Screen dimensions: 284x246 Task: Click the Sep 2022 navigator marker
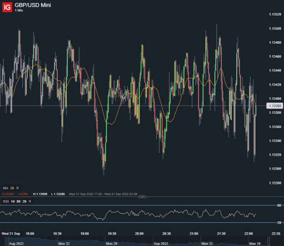(x=161, y=244)
